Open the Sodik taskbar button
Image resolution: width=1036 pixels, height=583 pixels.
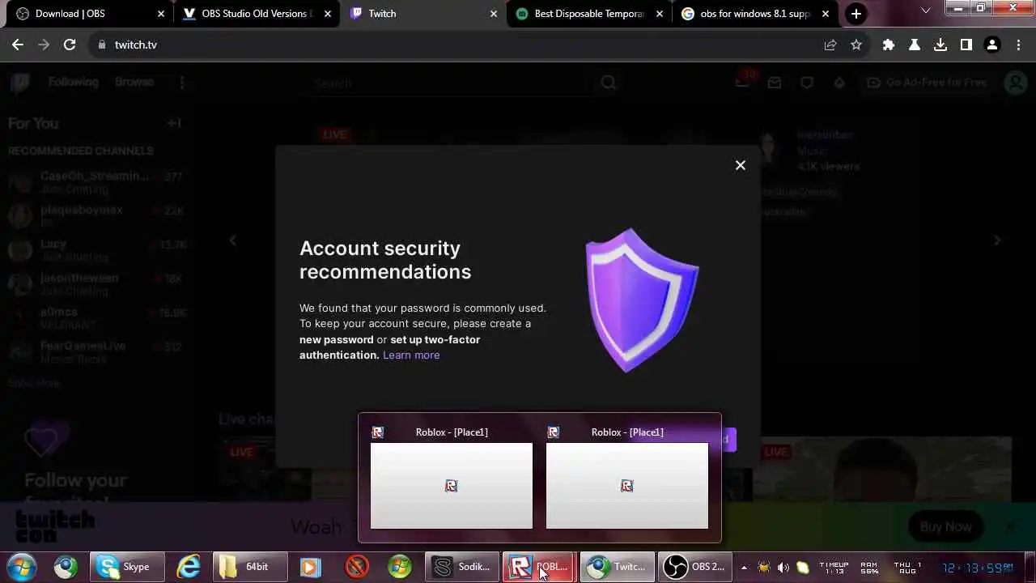click(x=463, y=567)
